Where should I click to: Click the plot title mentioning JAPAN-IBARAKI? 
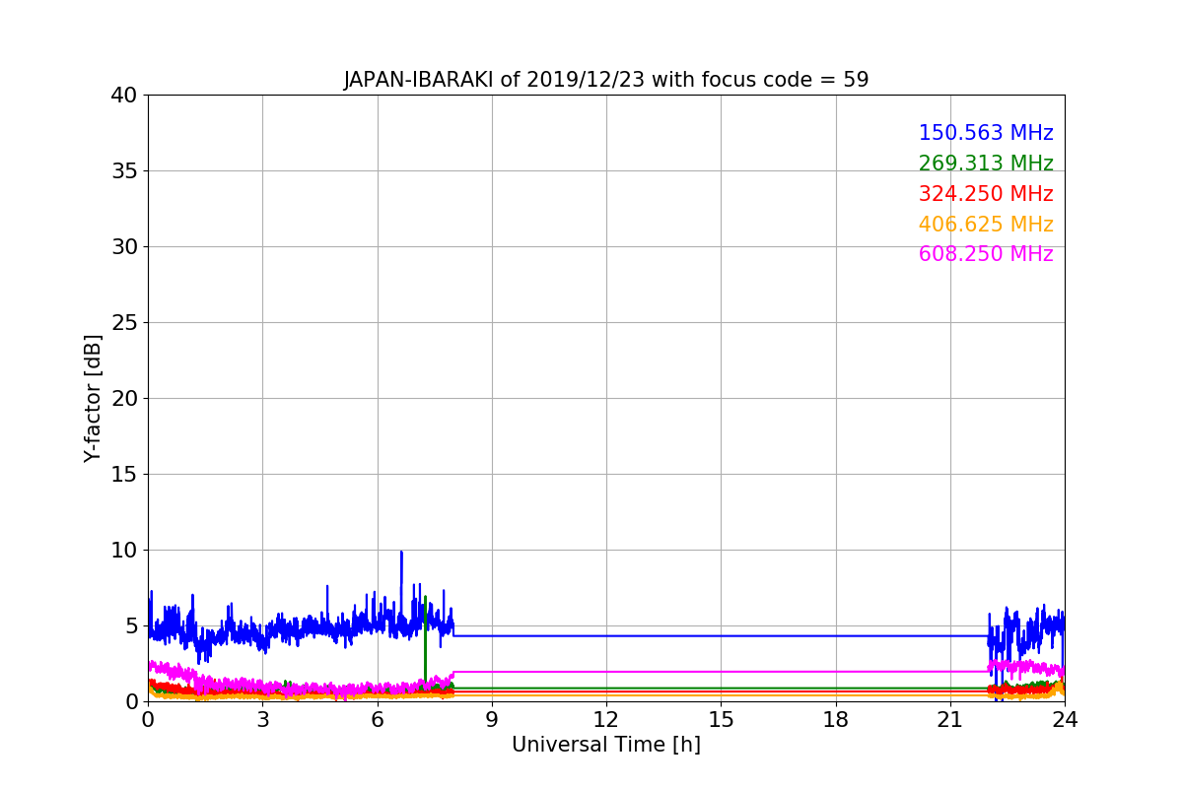point(606,80)
